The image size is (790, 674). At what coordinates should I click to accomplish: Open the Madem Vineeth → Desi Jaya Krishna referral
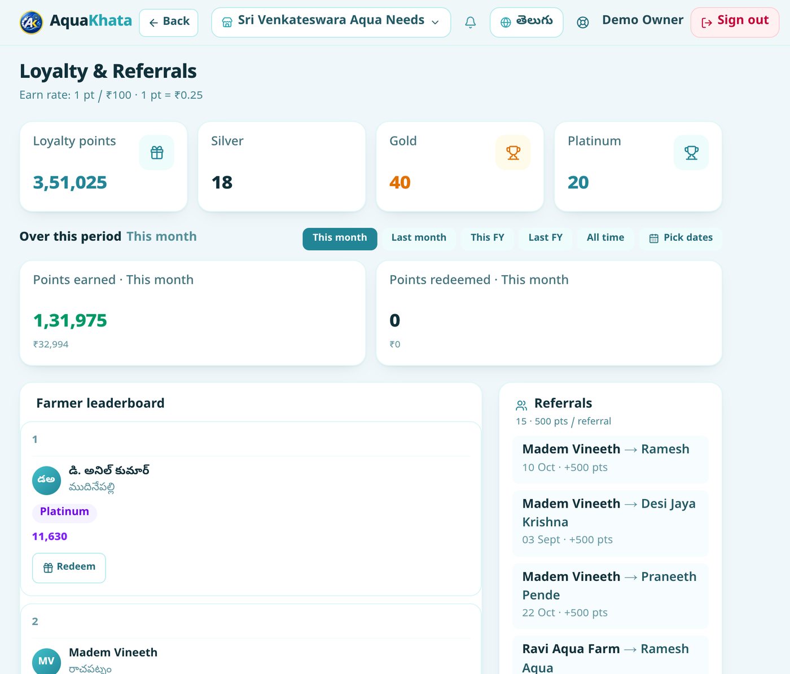pyautogui.click(x=611, y=523)
